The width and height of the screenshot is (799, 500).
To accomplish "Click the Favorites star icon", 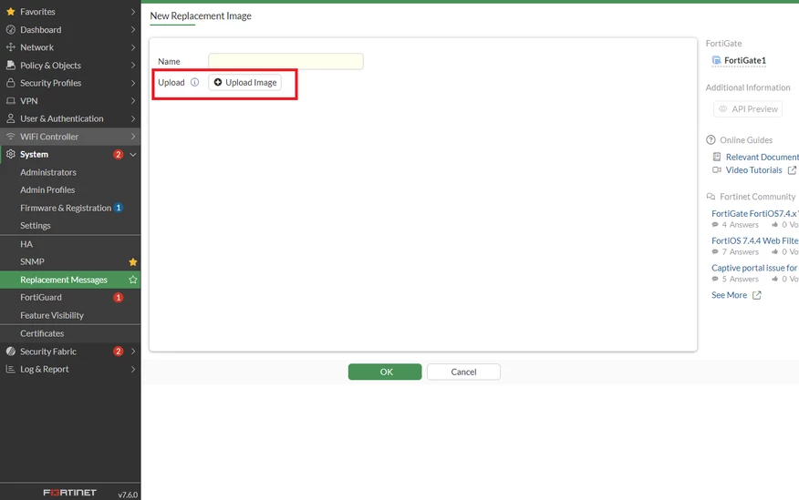I will (11, 11).
